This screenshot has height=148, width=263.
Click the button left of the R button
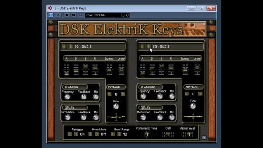pyautogui.click(x=58, y=15)
